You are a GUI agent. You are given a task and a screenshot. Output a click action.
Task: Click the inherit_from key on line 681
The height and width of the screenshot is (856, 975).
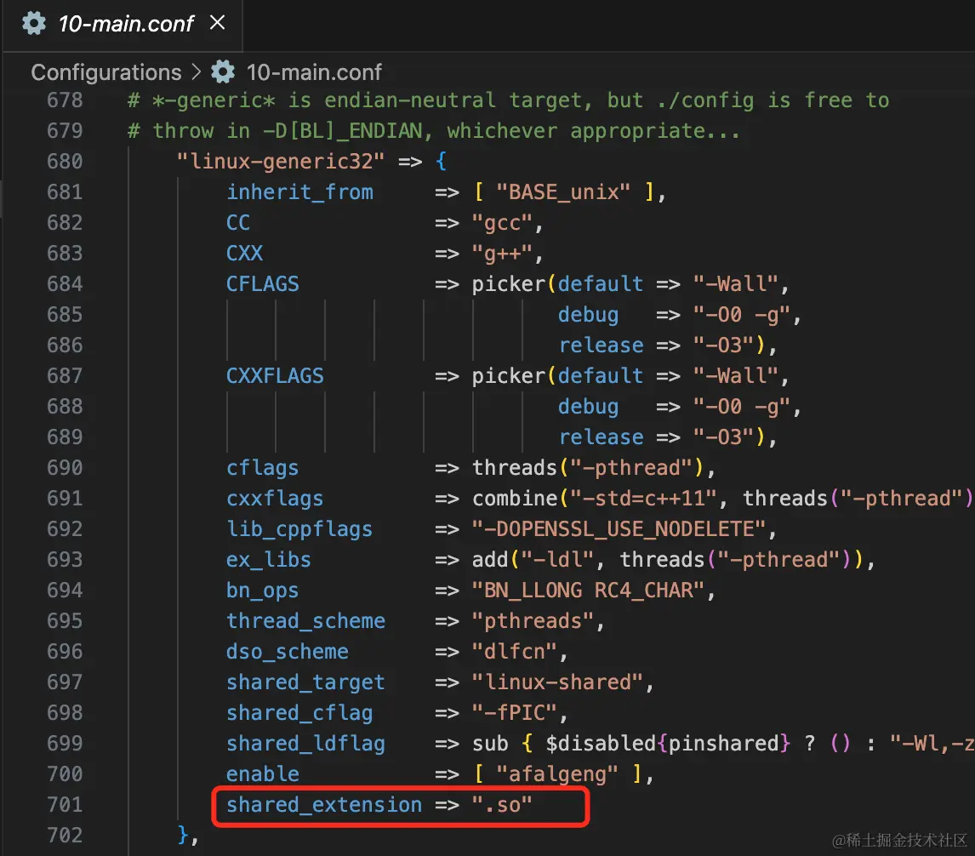(x=299, y=191)
